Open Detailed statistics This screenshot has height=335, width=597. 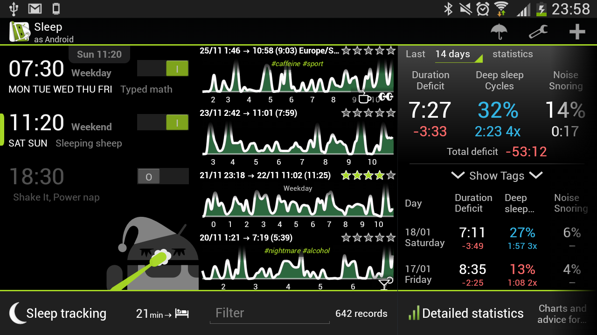[473, 313]
